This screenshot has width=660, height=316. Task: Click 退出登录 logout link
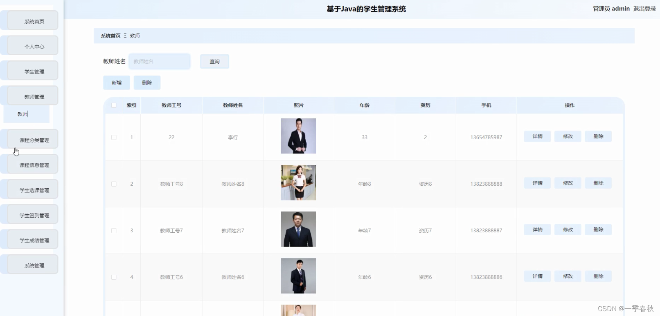tap(644, 9)
